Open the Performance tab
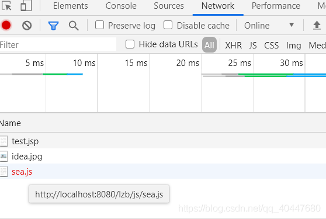The width and height of the screenshot is (326, 219). coord(276,6)
